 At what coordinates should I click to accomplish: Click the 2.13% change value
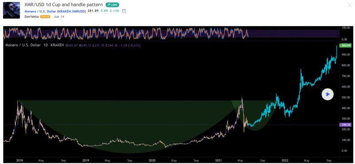point(114,11)
